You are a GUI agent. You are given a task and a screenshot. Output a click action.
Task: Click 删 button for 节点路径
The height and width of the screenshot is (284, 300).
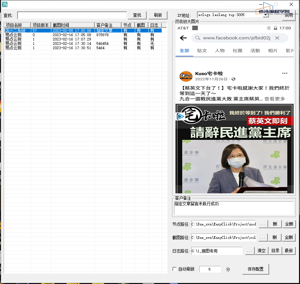pos(275,224)
